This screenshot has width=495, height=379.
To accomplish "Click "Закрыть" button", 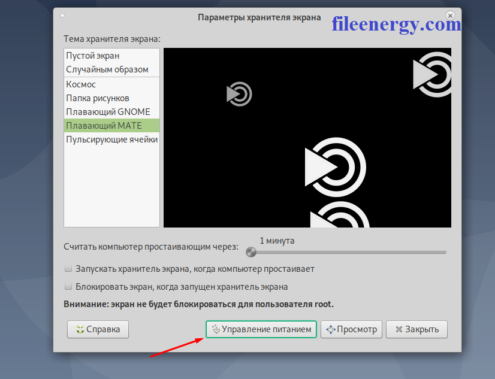I will click(x=416, y=329).
